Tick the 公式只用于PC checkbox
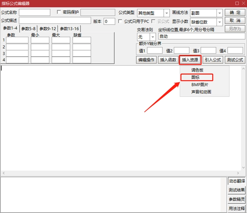Image resolution: width=247 pixels, height=213 pixels. [x=120, y=21]
